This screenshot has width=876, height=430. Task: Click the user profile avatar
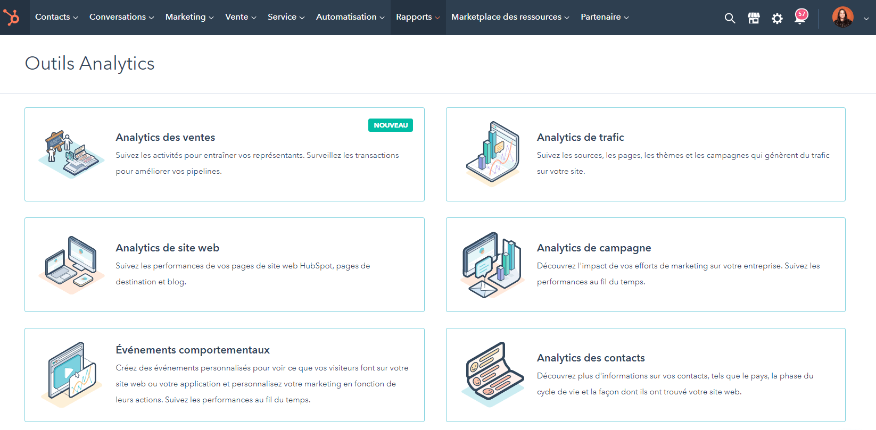[842, 18]
